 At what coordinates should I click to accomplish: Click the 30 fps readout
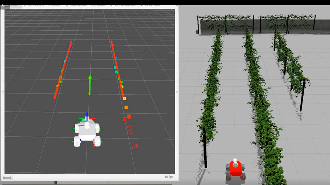click(169, 177)
